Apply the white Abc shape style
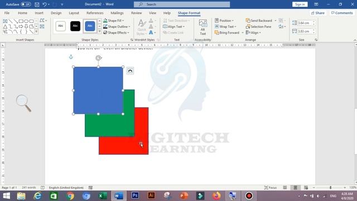This screenshot has height=201, width=357. tap(61, 26)
